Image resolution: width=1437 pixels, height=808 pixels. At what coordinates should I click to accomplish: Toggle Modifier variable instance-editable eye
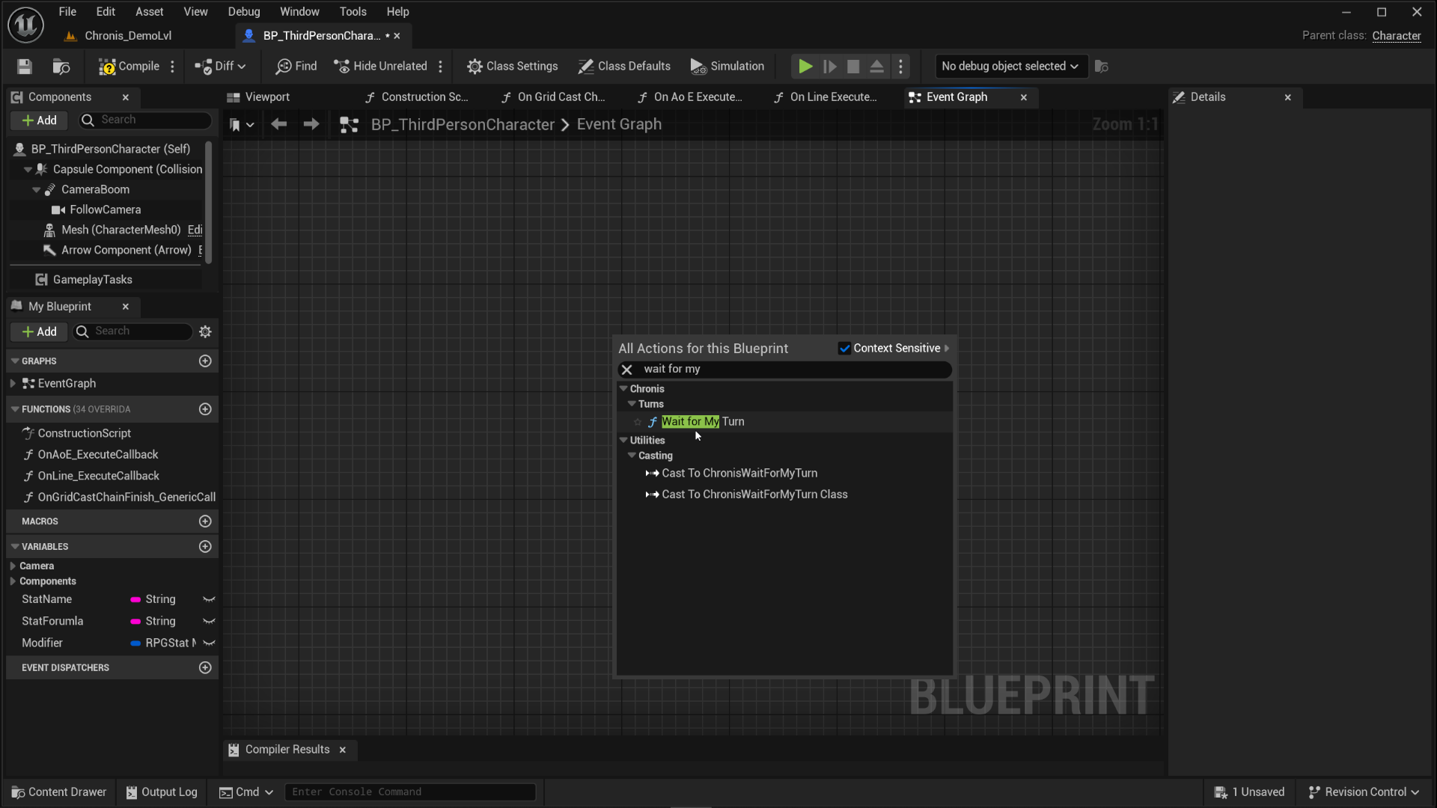[x=209, y=643]
